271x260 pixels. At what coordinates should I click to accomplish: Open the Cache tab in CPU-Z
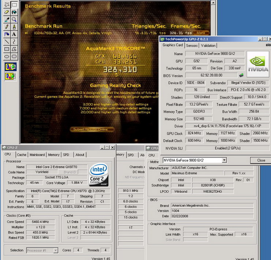coord(22,155)
